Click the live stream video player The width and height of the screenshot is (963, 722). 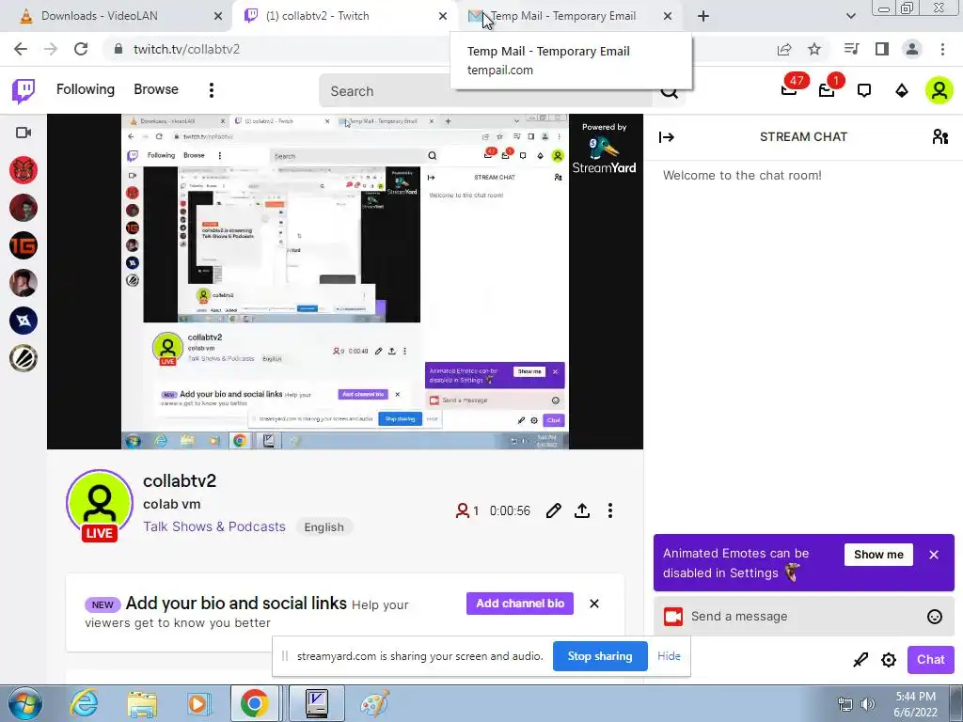[x=345, y=281]
